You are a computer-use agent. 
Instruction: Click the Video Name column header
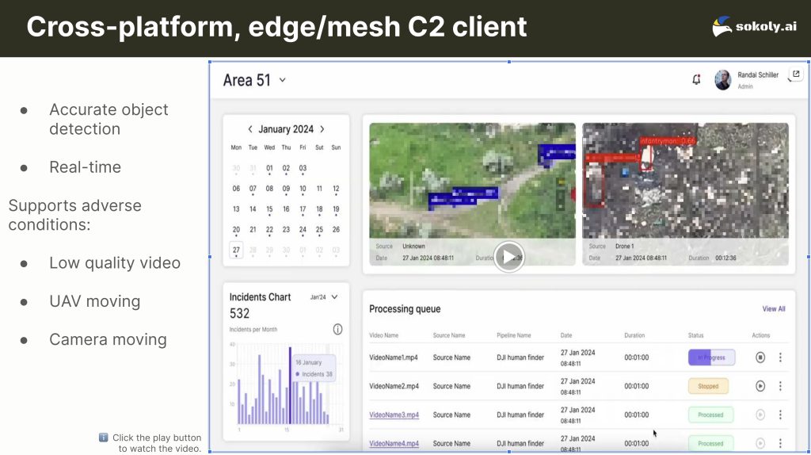pyautogui.click(x=384, y=335)
